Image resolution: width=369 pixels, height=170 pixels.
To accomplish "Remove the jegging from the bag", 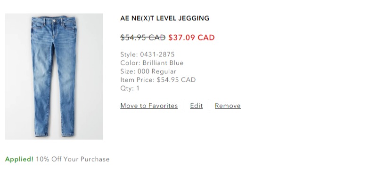I will click(228, 106).
